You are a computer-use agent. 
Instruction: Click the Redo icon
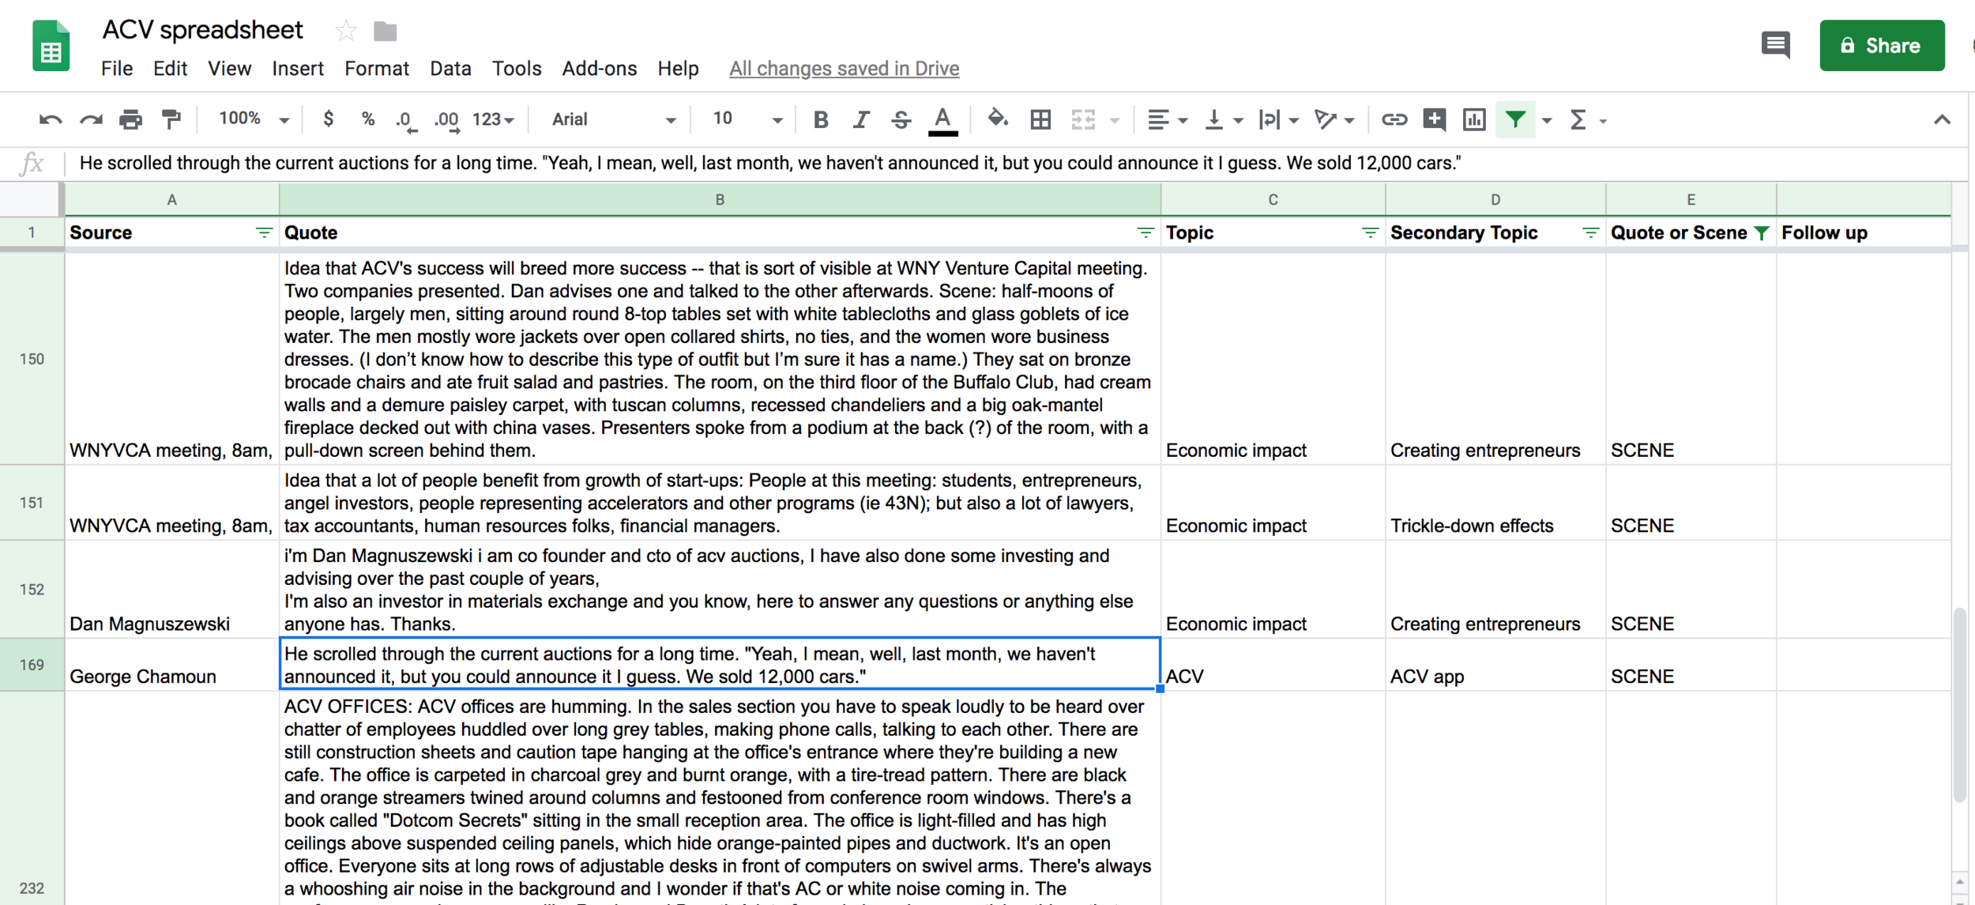click(x=91, y=119)
